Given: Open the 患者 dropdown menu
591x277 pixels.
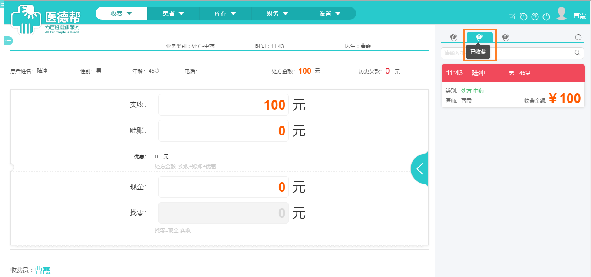Looking at the screenshot, I should coord(173,13).
